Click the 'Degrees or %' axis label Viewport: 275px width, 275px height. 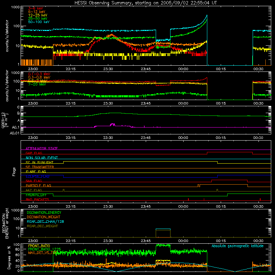(9, 257)
